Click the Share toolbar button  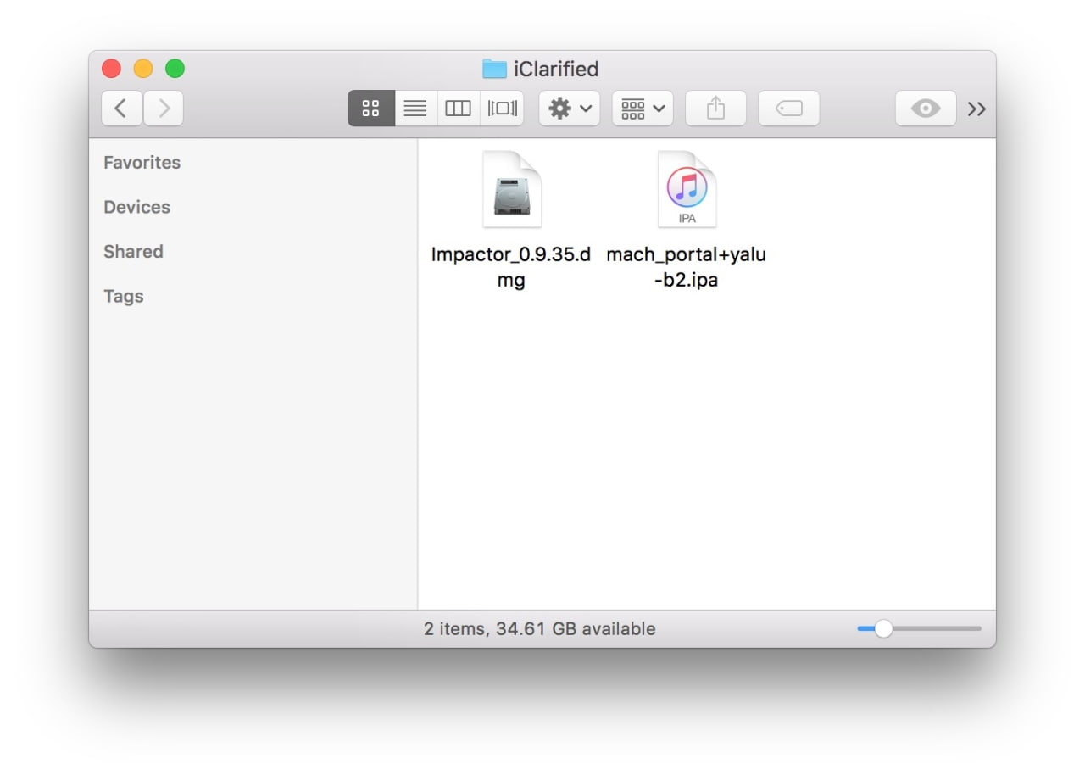[x=715, y=109]
